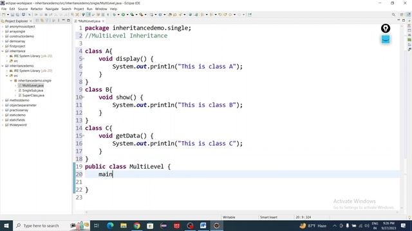Open the Navigate menu
412x231 pixels.
[52, 9]
